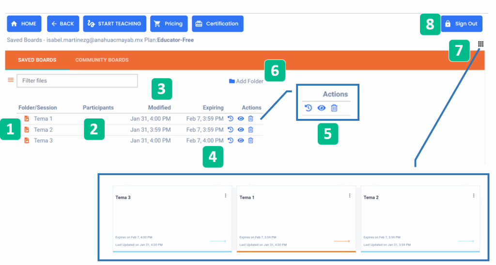Viewport: 496px width, 265px height.
Task: Toggle the eye icon for Tema 1
Action: point(240,118)
